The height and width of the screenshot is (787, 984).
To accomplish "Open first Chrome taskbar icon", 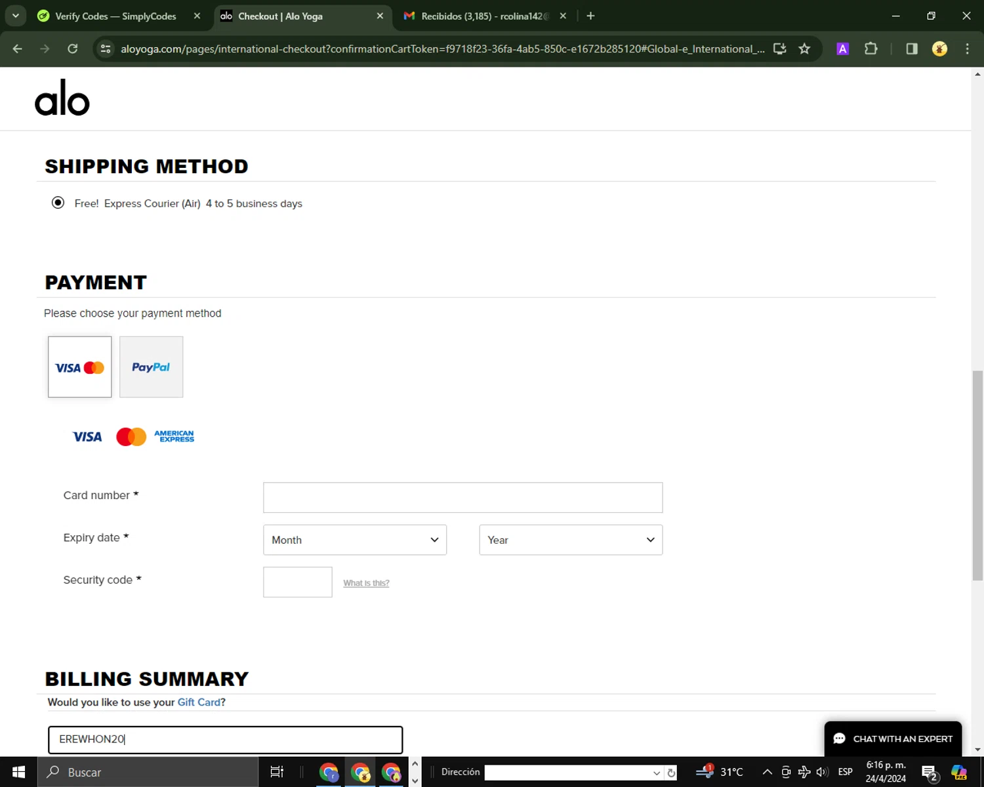I will (x=329, y=773).
